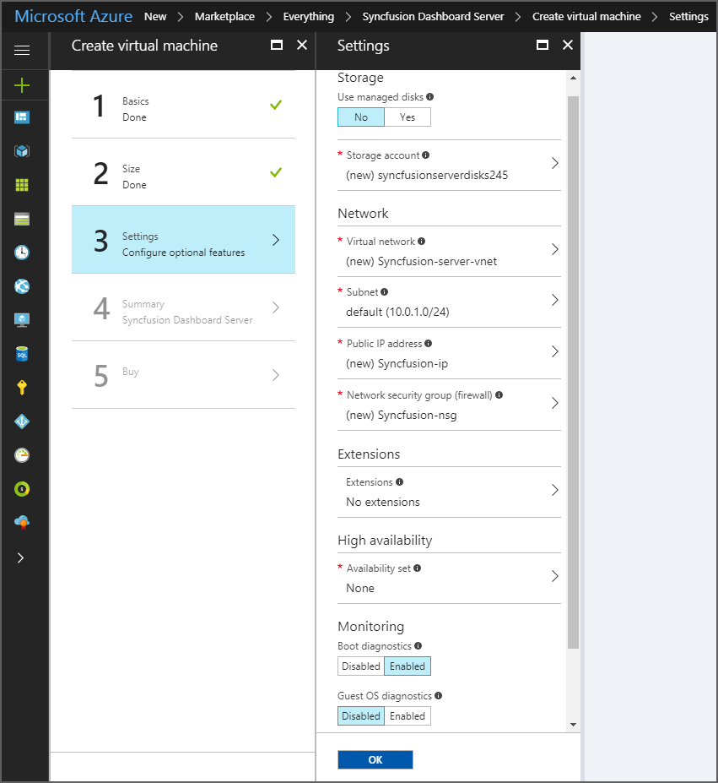Click info icon beside Availability set
This screenshot has height=783, width=718.
tap(417, 568)
